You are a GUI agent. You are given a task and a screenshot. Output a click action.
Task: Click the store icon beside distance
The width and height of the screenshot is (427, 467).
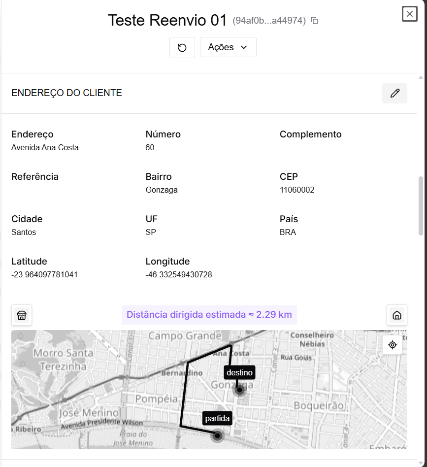coord(22,315)
